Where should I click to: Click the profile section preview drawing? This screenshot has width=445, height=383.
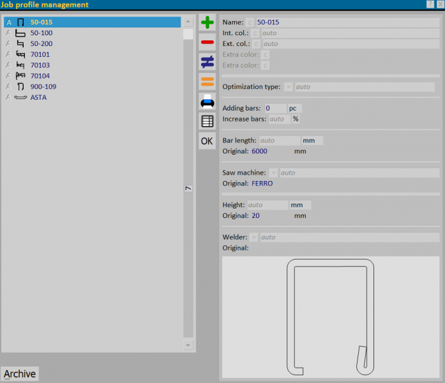point(331,317)
